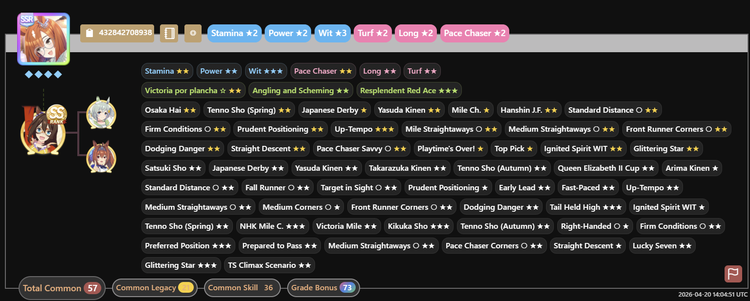The width and height of the screenshot is (750, 301).
Task: Click the Top Pick chip
Action: click(x=514, y=148)
